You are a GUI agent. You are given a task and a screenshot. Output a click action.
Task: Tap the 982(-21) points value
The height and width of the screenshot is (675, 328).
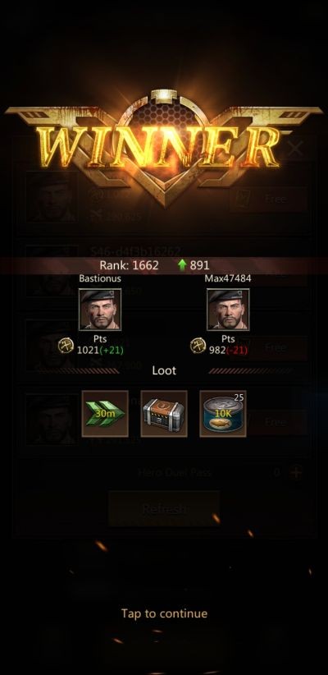[x=228, y=351]
